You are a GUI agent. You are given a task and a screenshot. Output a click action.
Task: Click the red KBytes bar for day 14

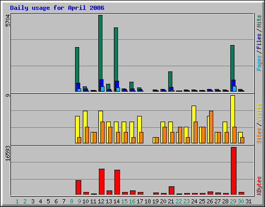(x=117, y=182)
